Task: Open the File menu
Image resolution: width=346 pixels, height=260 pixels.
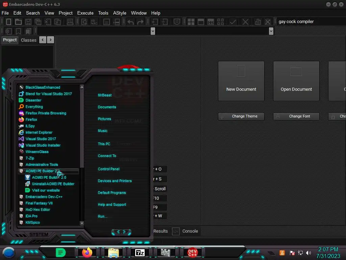Action: pyautogui.click(x=5, y=13)
